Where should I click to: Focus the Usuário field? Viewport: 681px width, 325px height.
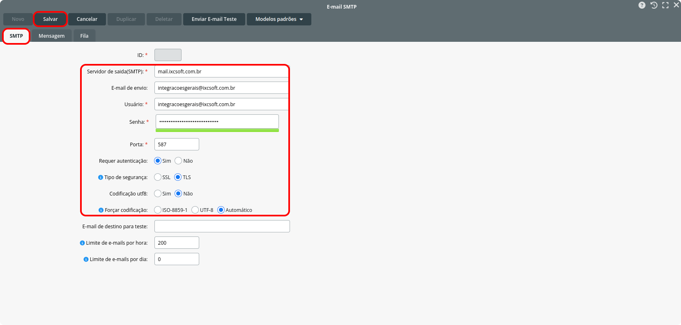point(222,104)
